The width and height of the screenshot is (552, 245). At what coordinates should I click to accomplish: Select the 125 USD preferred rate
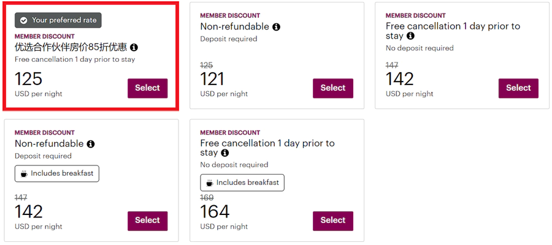[147, 88]
